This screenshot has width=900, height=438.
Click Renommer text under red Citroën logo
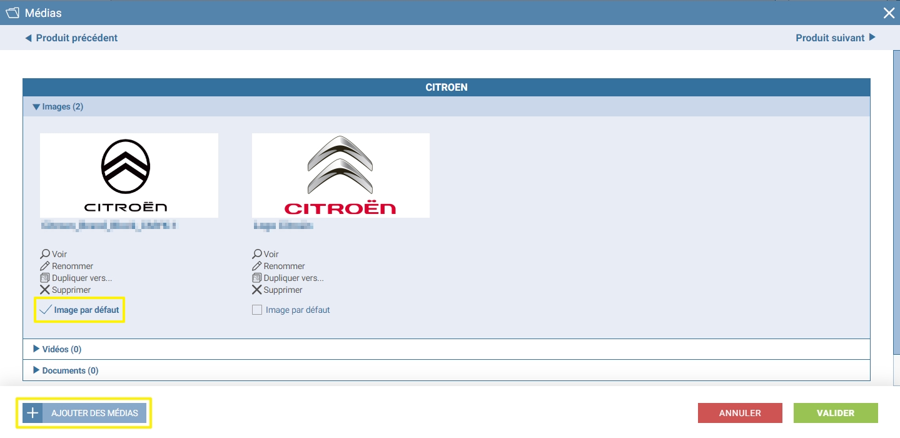tap(285, 266)
